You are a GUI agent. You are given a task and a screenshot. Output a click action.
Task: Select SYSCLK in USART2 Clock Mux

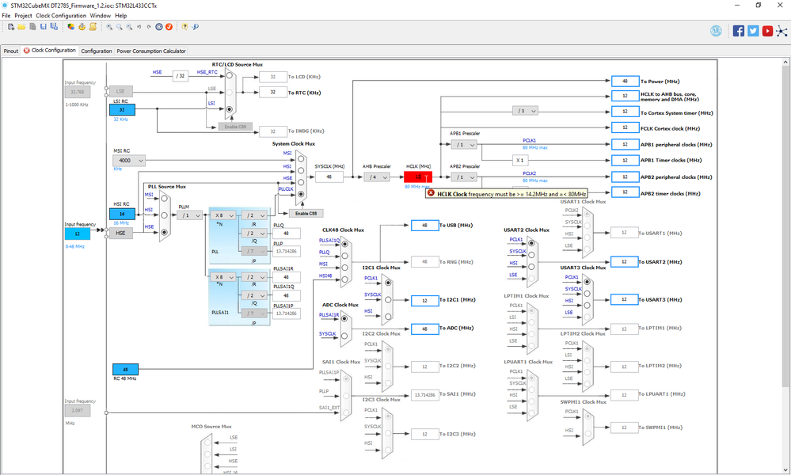click(x=531, y=255)
